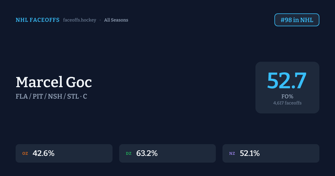The image size is (335, 176).
Task: Click the 52.1% neutral zone value
Action: 250,153
